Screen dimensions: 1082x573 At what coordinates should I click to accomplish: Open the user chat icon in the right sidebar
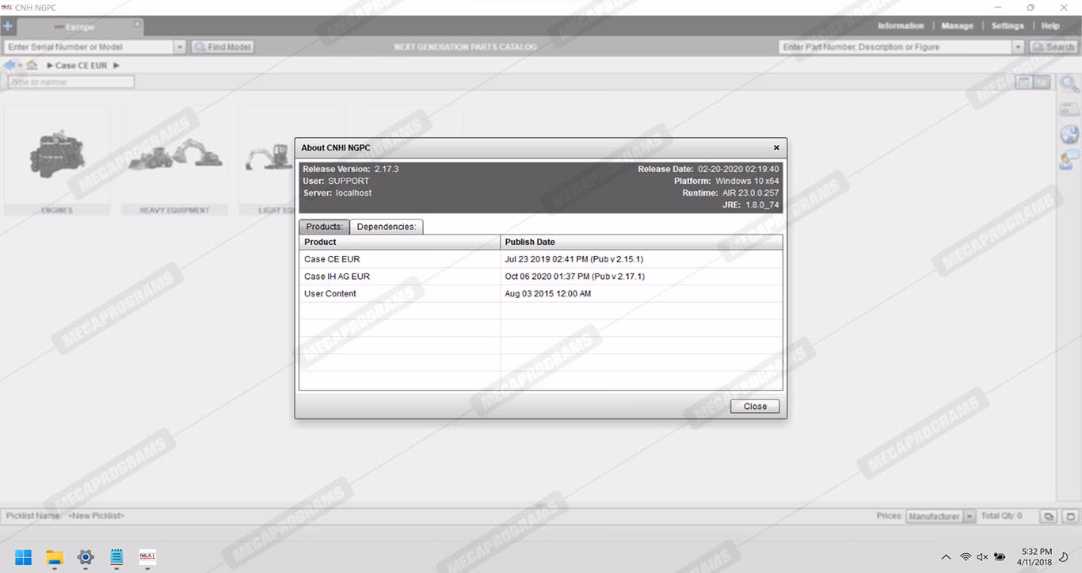pos(1069,159)
